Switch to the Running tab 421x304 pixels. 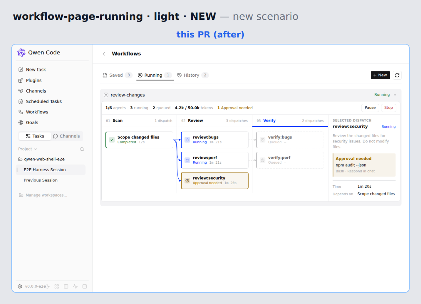pos(155,75)
